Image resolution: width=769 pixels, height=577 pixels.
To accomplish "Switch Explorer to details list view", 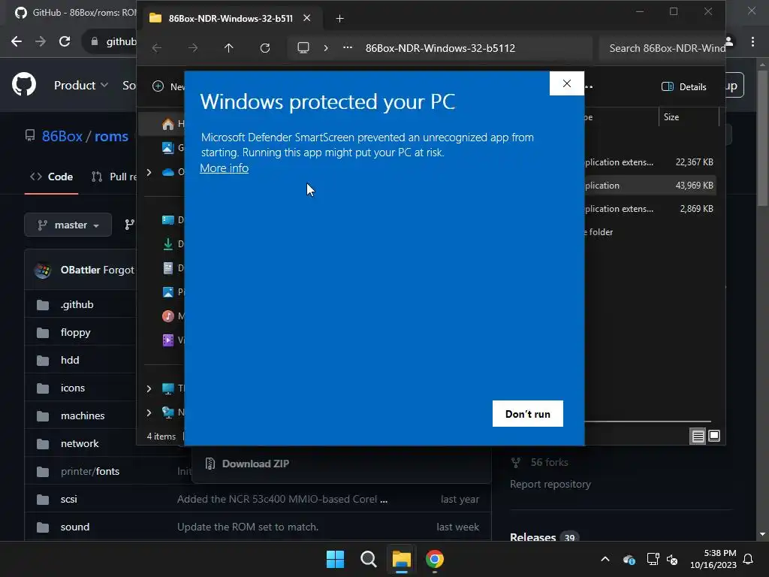I will (698, 436).
